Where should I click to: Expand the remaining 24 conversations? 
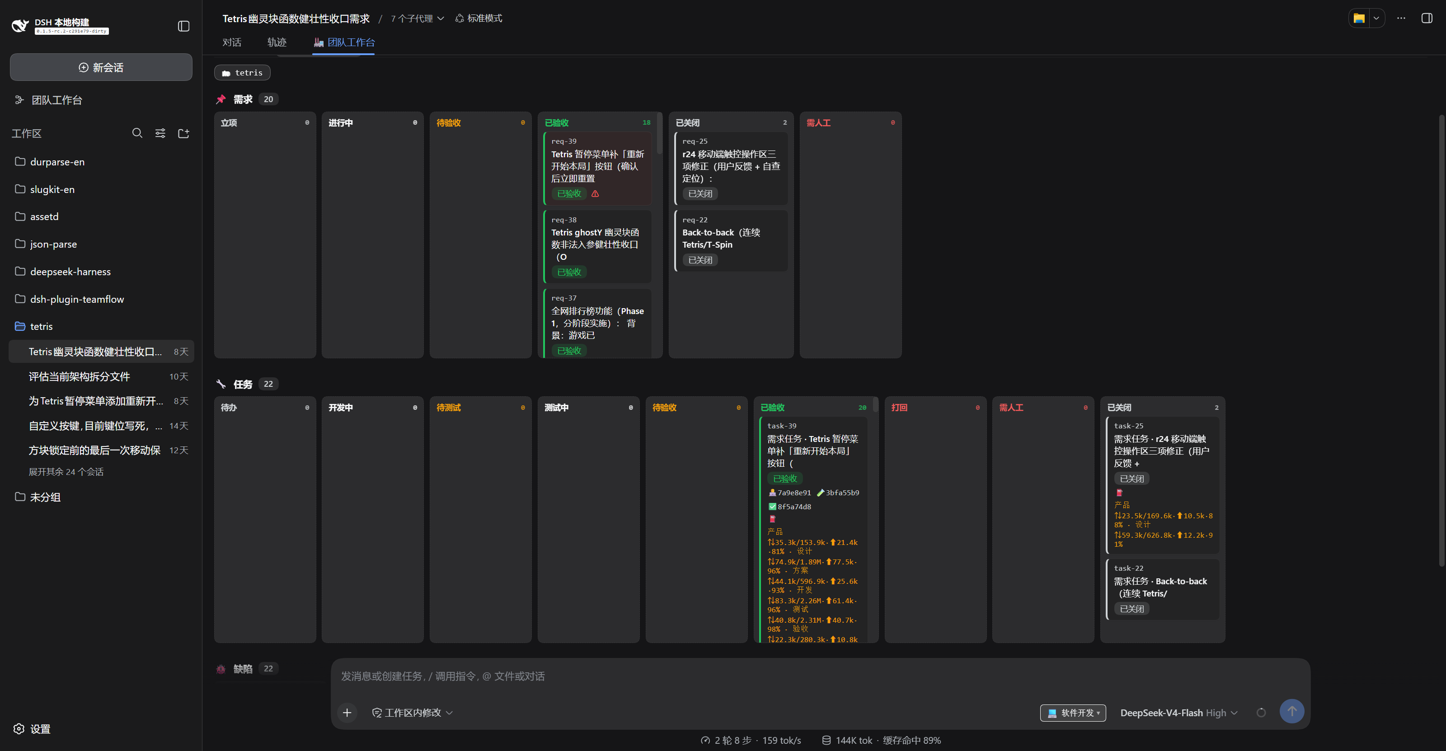tap(66, 471)
